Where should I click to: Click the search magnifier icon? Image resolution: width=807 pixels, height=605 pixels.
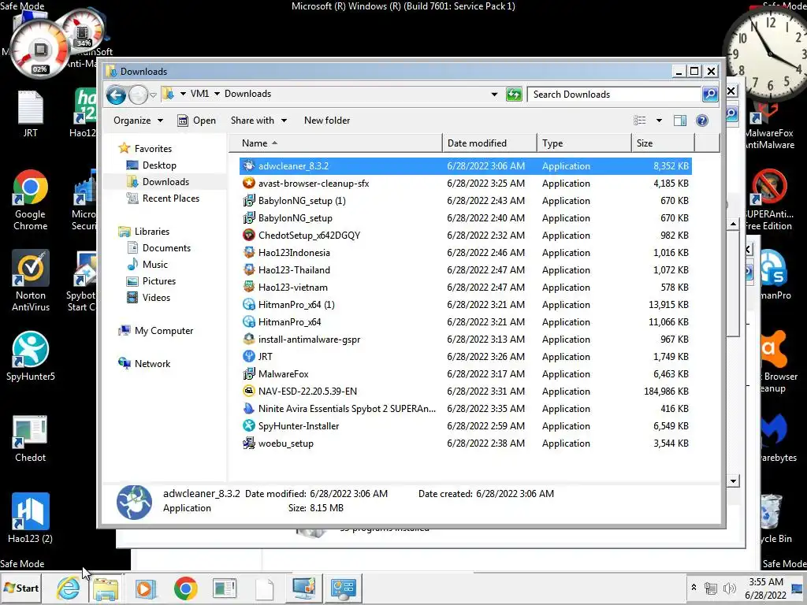pos(710,95)
